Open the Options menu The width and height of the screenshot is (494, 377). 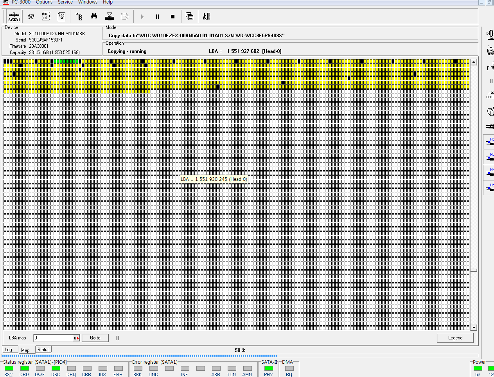[44, 2]
